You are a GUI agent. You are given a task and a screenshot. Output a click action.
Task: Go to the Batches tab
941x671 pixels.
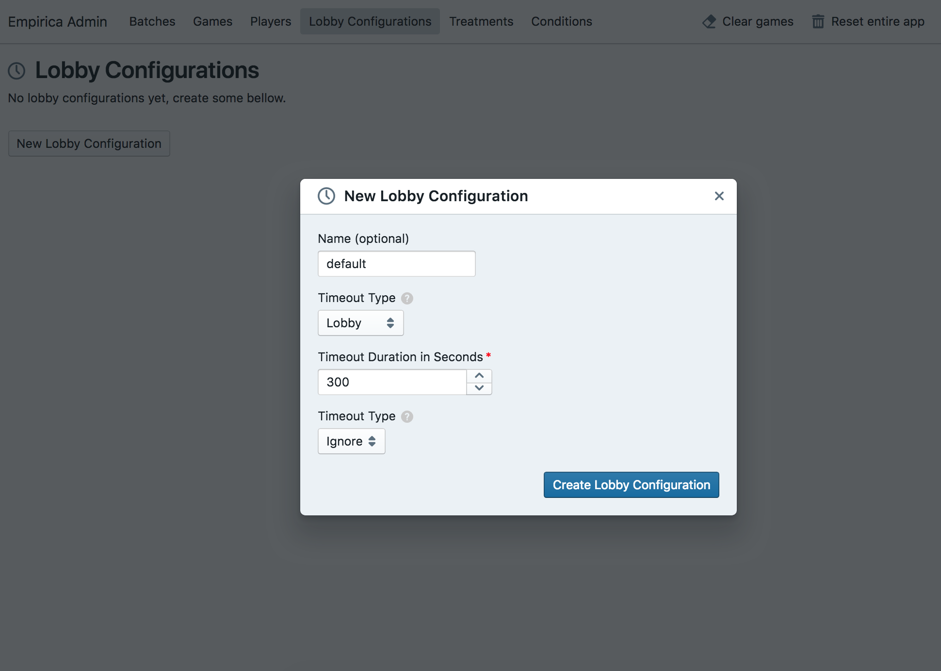[152, 21]
